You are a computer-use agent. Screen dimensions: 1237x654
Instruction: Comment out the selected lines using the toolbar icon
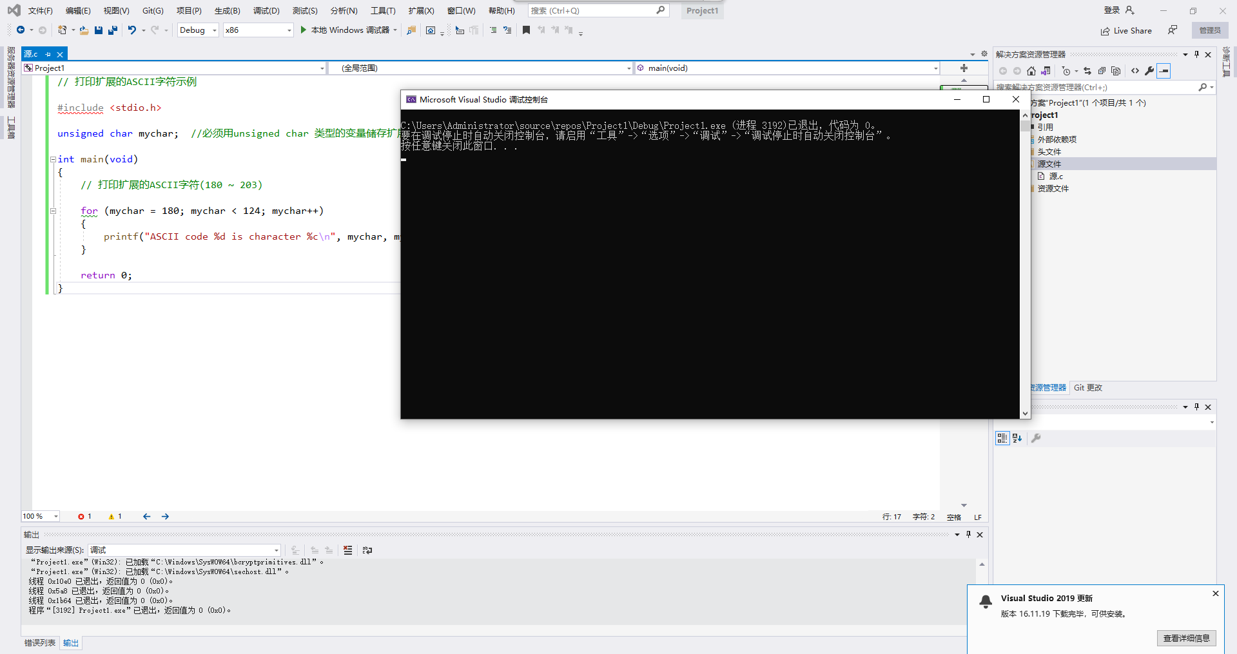tap(493, 30)
